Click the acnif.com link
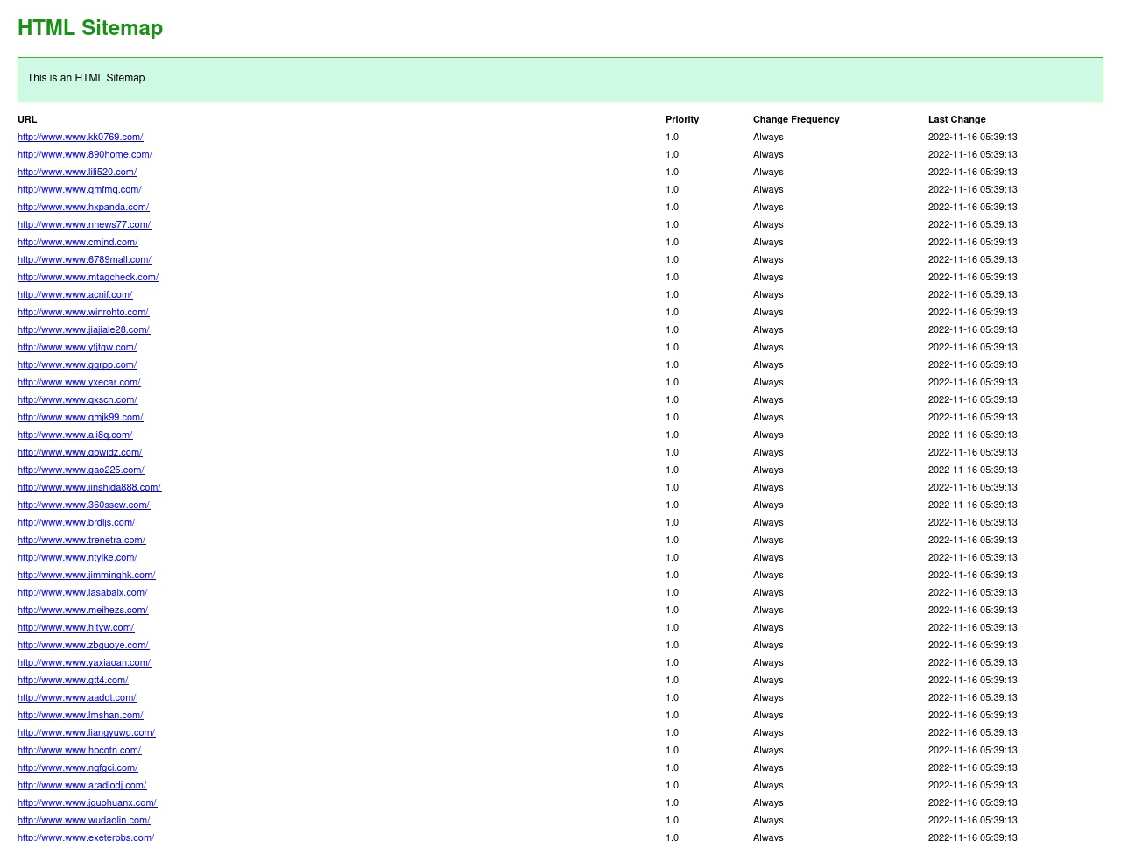The width and height of the screenshot is (1121, 841). click(75, 294)
